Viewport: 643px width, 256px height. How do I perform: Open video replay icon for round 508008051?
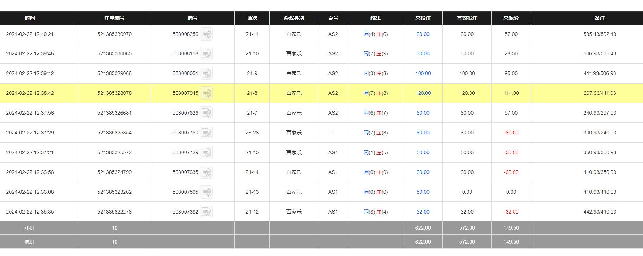(x=206, y=73)
